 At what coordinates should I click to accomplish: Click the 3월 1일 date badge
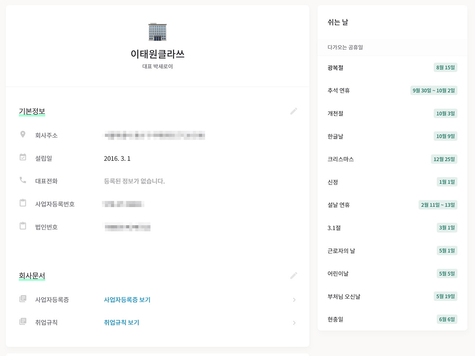[x=447, y=227]
